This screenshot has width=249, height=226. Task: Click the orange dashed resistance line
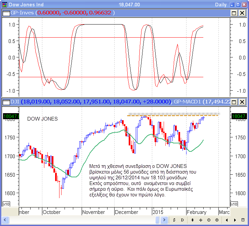173,116
